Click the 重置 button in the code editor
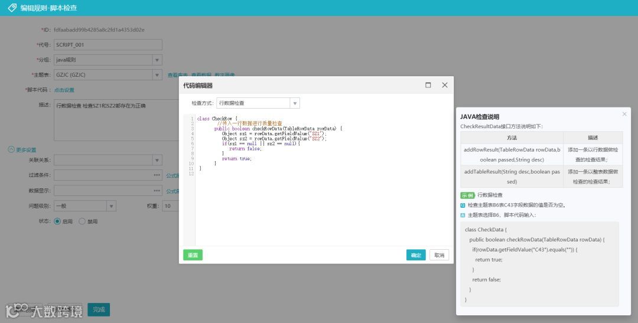The height and width of the screenshot is (323, 638). (193, 255)
